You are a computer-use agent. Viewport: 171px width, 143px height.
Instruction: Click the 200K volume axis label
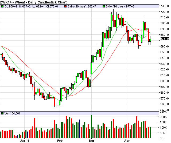pos(163,117)
